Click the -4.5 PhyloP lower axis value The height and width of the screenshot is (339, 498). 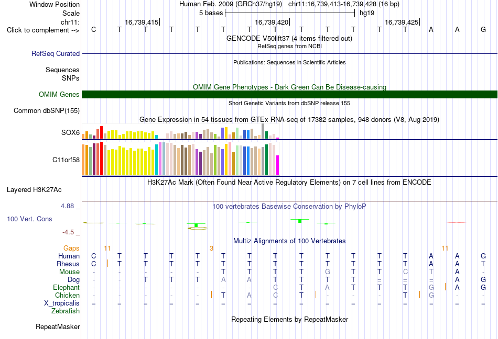(x=68, y=232)
